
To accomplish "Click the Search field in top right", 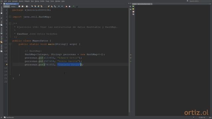I will pos(200,1).
